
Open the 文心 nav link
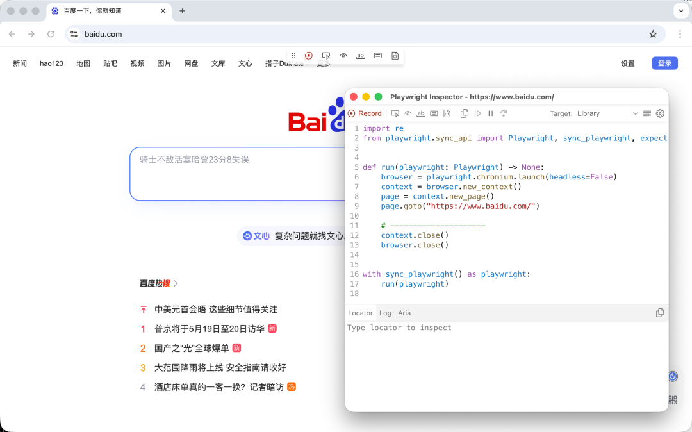point(245,63)
